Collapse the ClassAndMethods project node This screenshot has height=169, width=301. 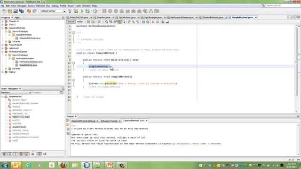pos(2,28)
